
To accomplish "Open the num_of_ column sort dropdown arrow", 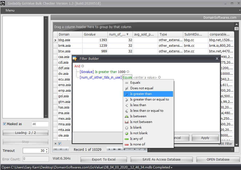I will 127,34.
